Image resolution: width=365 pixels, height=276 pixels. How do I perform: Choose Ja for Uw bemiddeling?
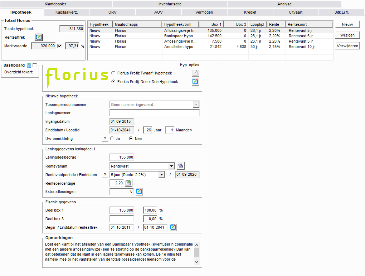[x=112, y=138]
